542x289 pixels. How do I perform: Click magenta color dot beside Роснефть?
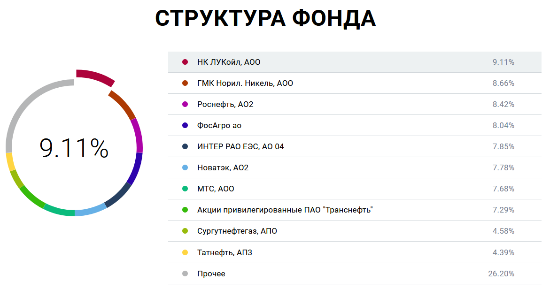click(185, 104)
